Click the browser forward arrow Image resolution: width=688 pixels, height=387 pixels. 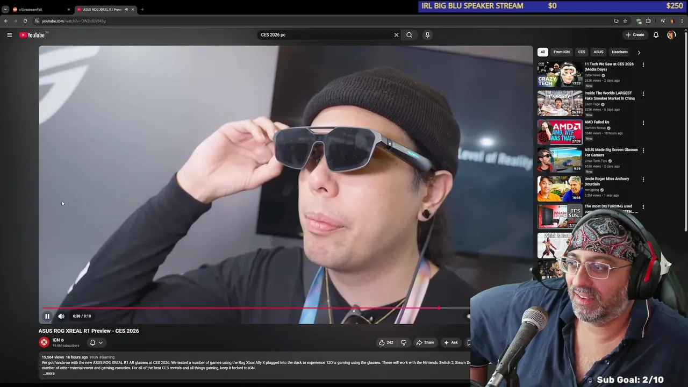pos(15,21)
